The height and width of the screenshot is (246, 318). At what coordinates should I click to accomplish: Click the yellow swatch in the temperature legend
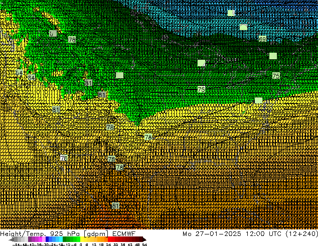point(82,239)
